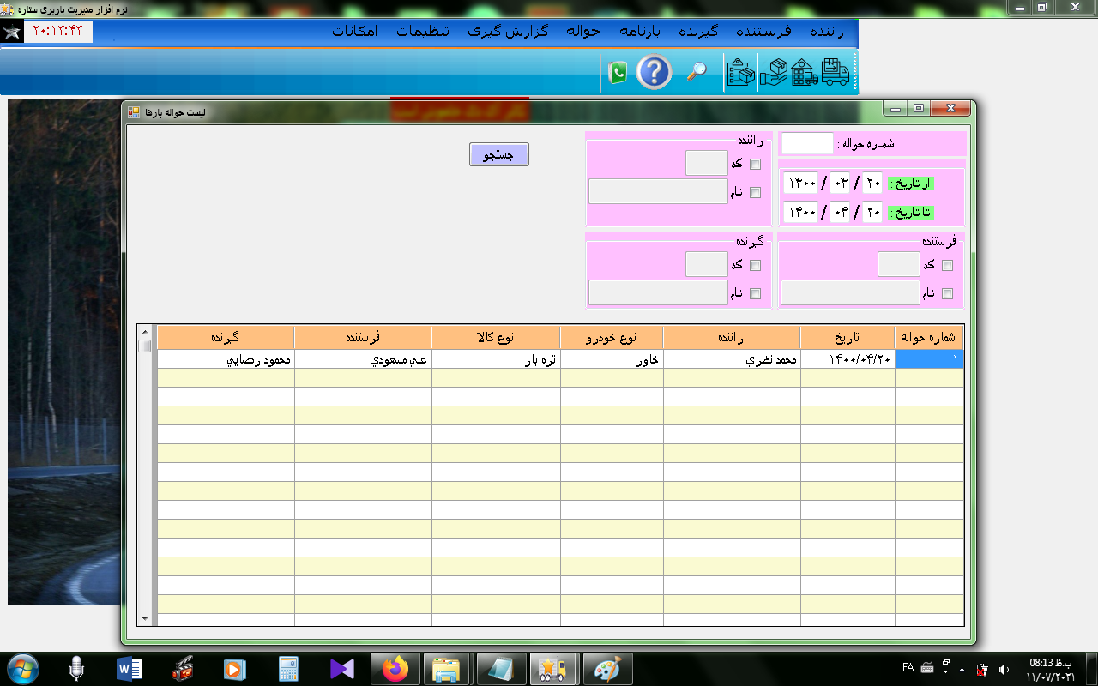1098x686 pixels.
Task: Open the Windows Start menu
Action: point(21,669)
